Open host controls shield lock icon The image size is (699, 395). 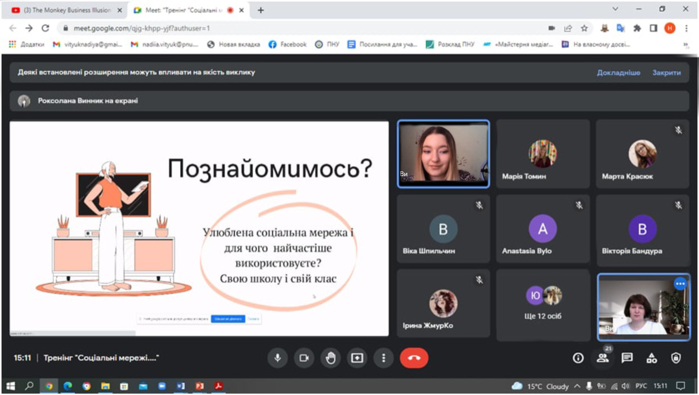(676, 358)
